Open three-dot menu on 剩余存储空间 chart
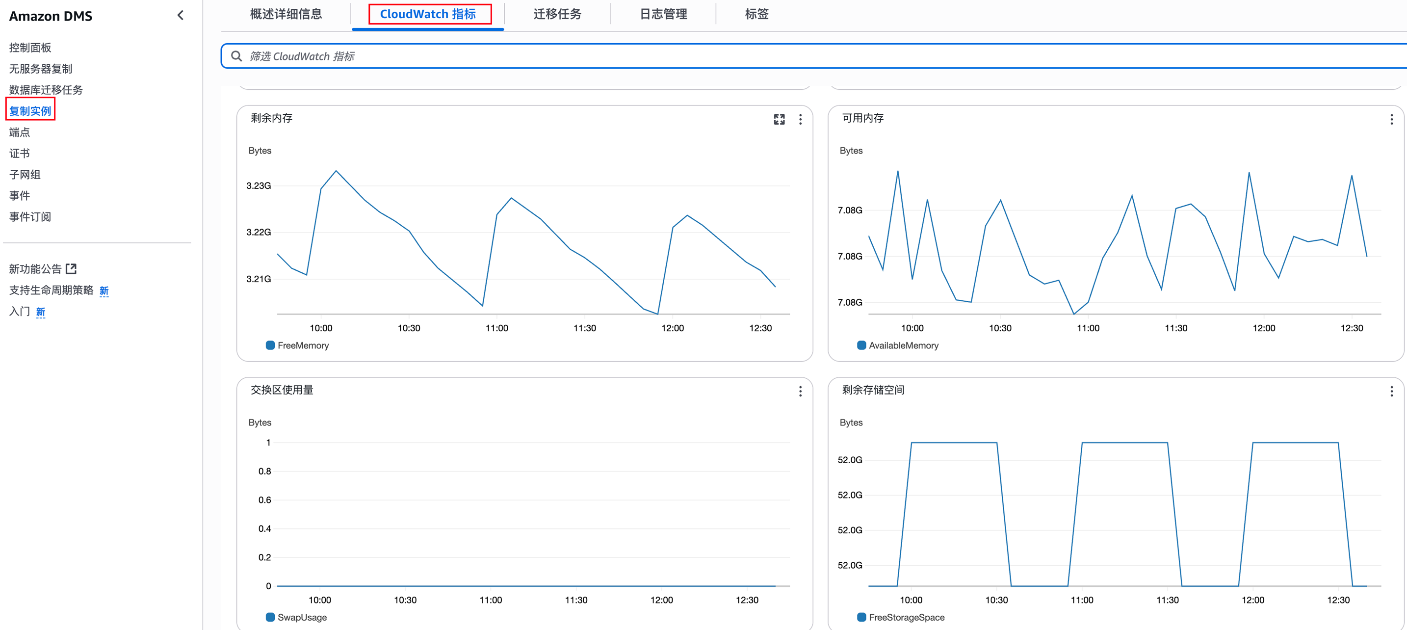Image resolution: width=1407 pixels, height=630 pixels. click(x=1391, y=391)
